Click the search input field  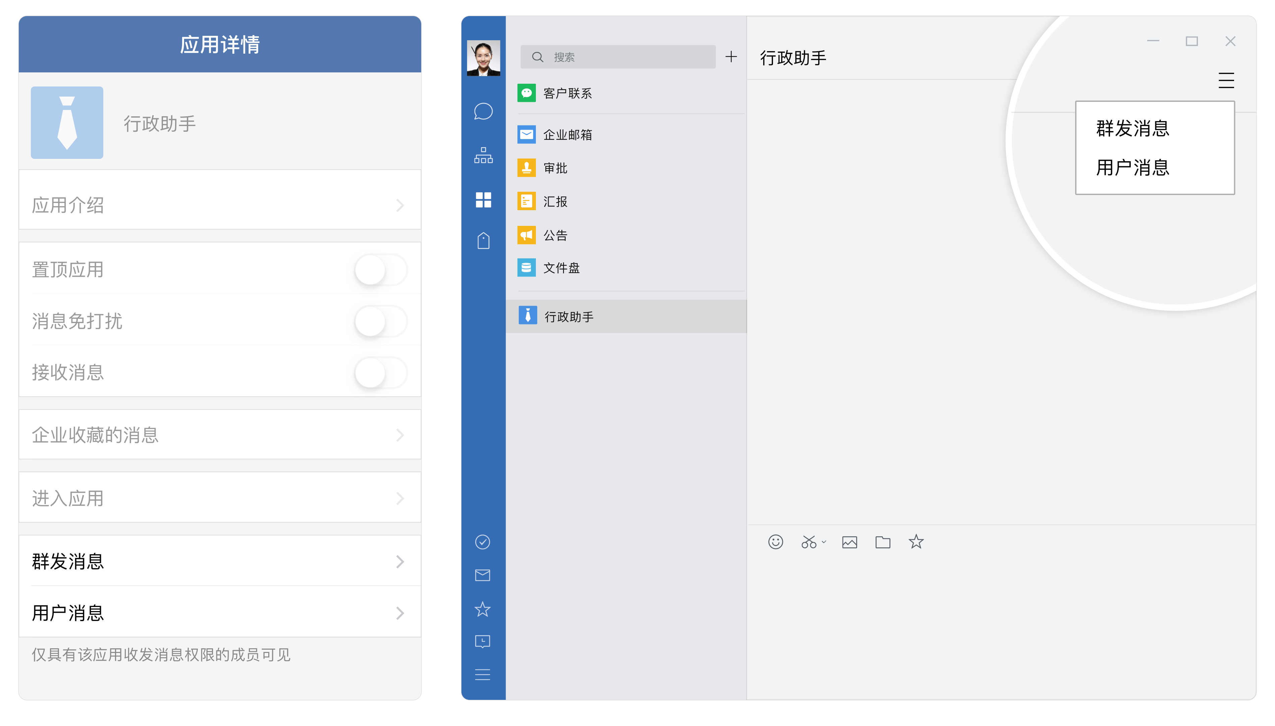618,57
